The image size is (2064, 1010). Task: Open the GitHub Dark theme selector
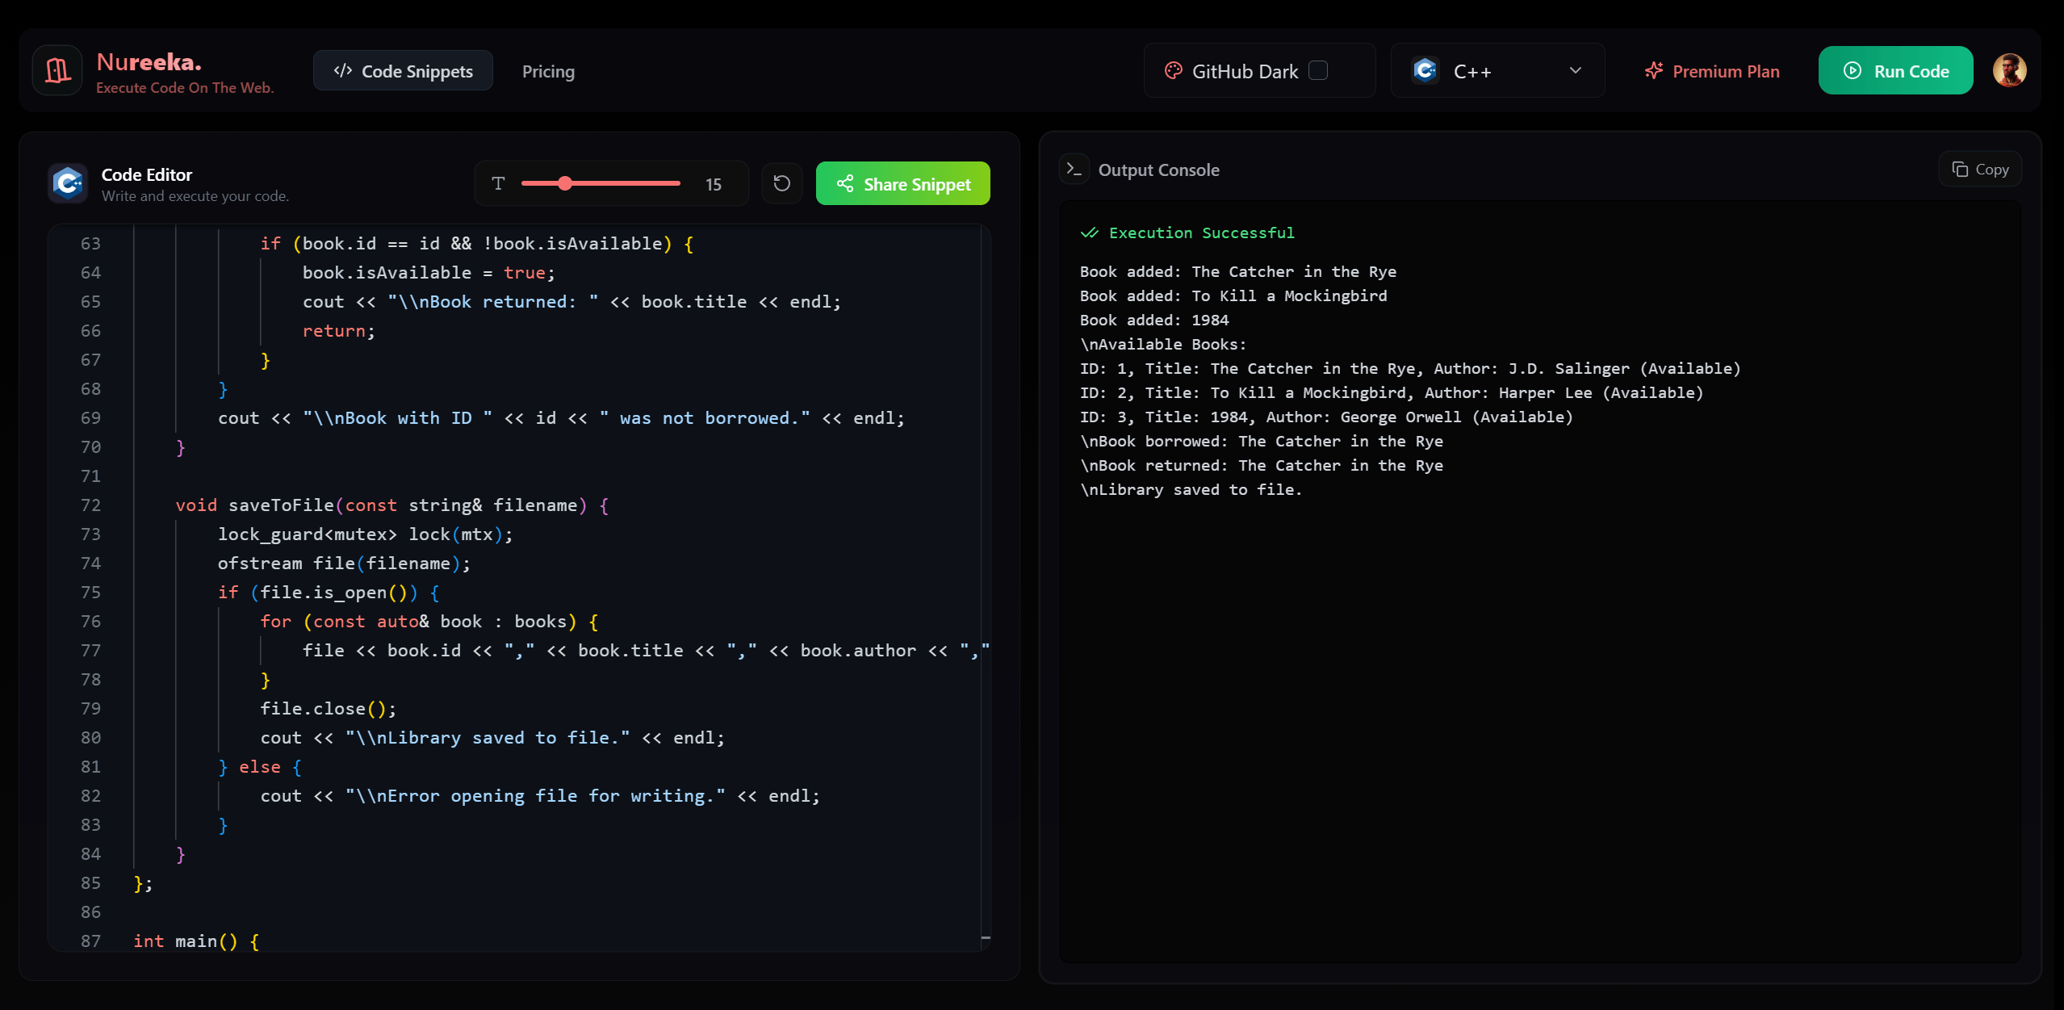point(1245,71)
